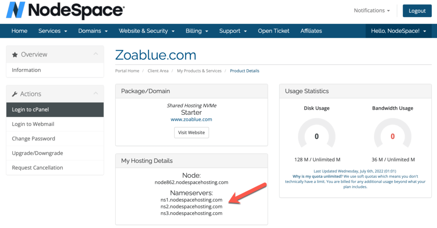This screenshot has width=437, height=228.
Task: Choose Login to Webmail action
Action: [x=55, y=124]
